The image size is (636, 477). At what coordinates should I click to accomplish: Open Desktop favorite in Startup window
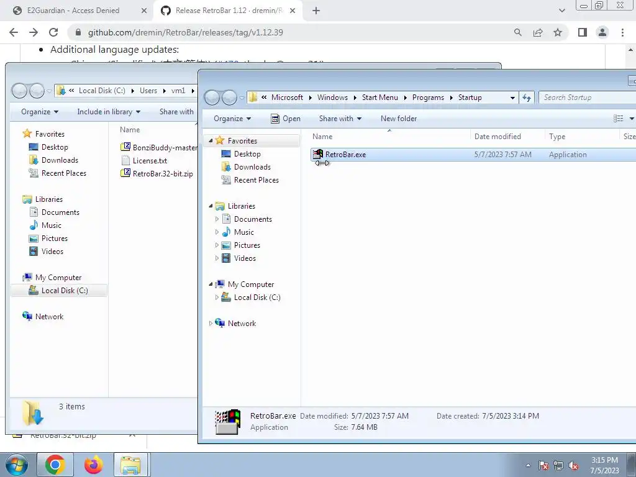tap(241, 154)
